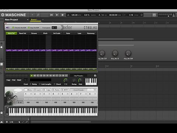Select arp pattern slot L

point(66,76)
